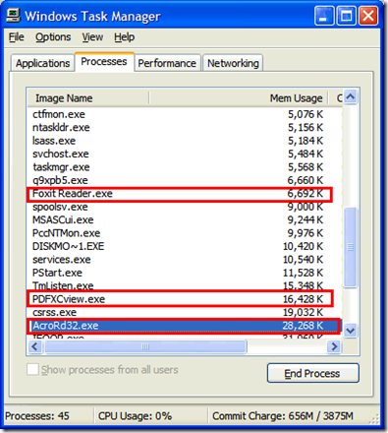Close the Windows Task Manager window

click(368, 16)
